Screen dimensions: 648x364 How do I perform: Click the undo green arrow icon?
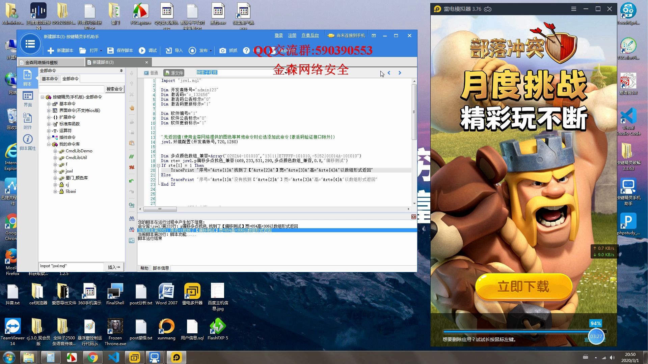click(132, 181)
